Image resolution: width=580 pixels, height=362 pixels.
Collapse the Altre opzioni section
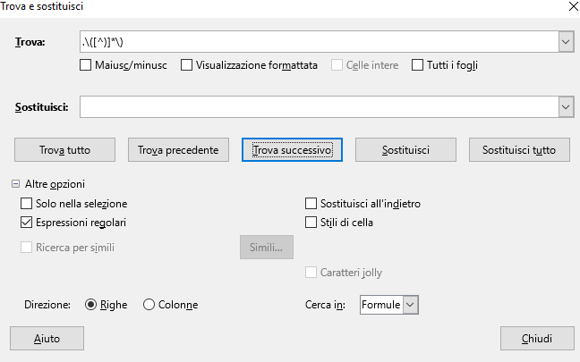pos(15,184)
